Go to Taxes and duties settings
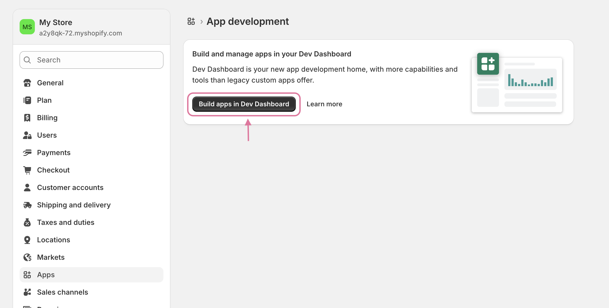 [66, 222]
